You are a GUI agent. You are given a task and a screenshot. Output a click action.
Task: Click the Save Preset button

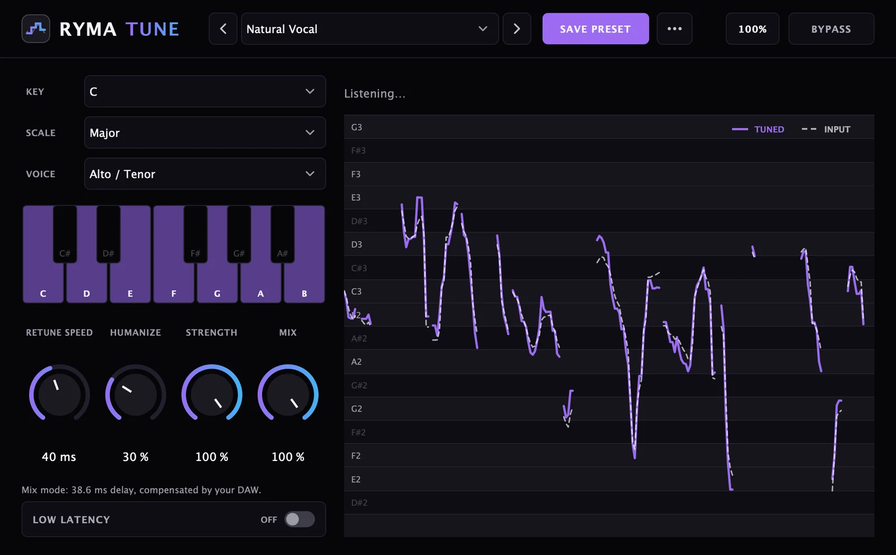click(595, 29)
